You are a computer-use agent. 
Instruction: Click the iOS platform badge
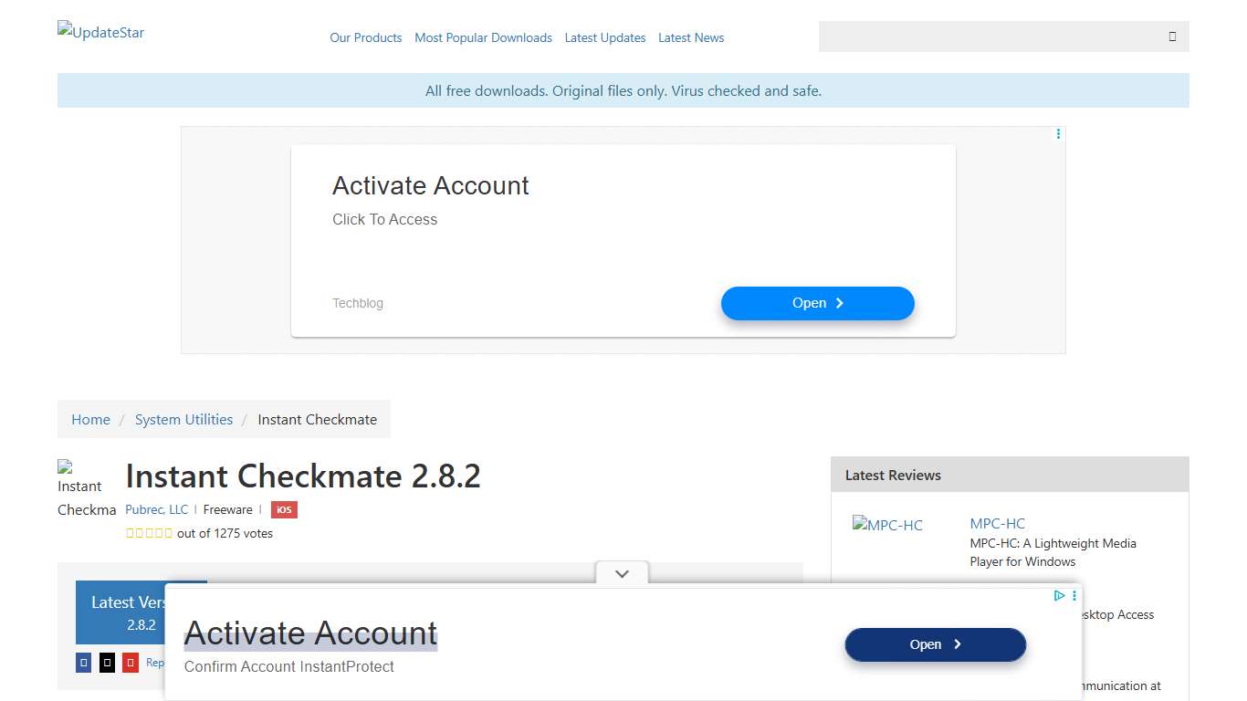(x=284, y=509)
